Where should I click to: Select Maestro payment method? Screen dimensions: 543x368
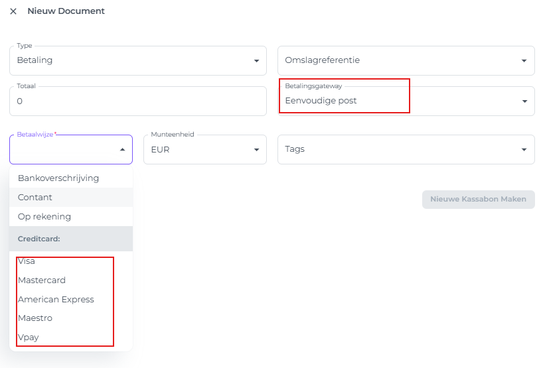coord(35,318)
